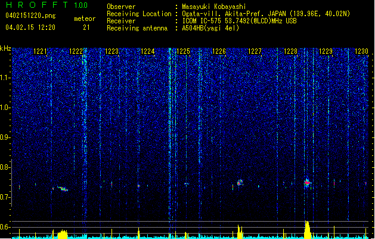Click the 'Observer' field label
Screen dimensions: 375x239
[x=121, y=7]
